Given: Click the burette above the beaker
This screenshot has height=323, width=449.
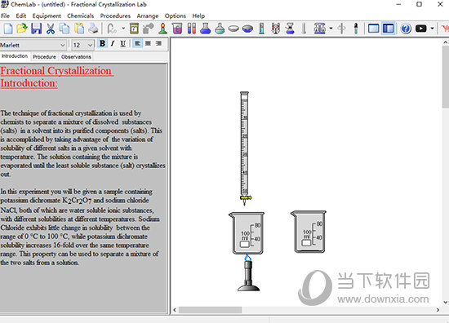Looking at the screenshot, I should pos(245,148).
